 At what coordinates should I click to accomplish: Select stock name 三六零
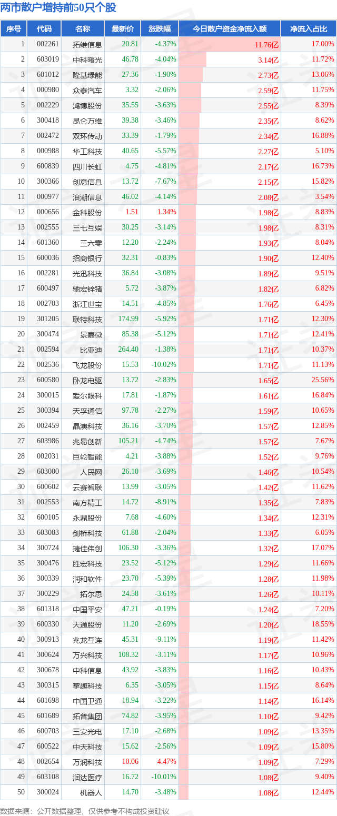(x=91, y=243)
